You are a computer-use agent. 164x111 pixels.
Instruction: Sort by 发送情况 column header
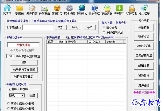[x=97, y=42]
